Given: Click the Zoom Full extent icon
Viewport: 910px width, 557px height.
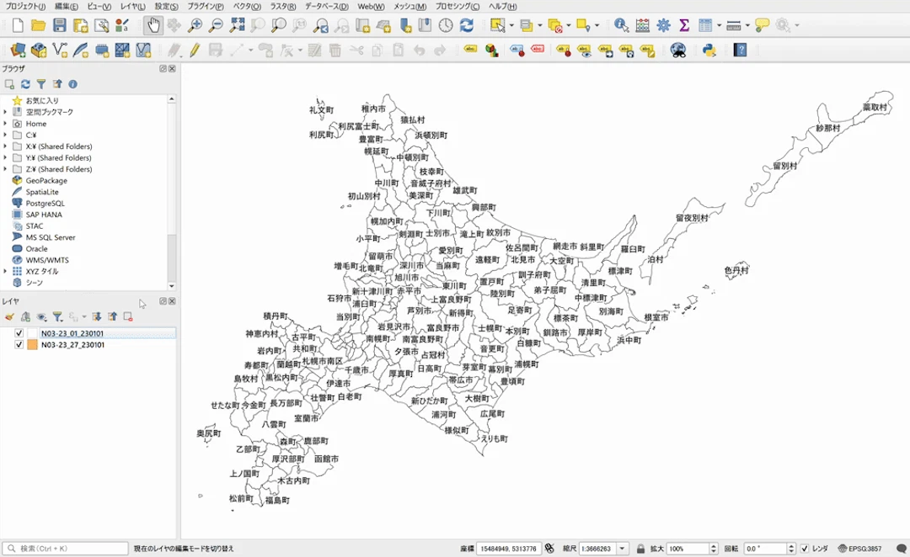Looking at the screenshot, I should [x=237, y=25].
